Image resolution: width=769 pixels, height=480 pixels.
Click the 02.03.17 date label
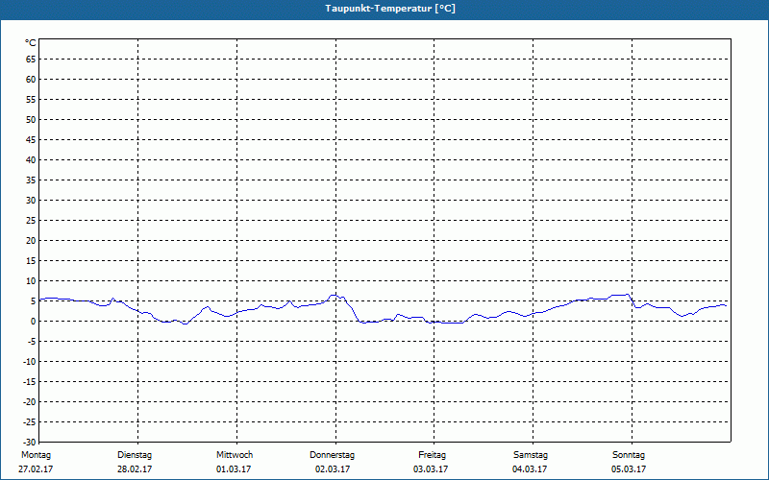pyautogui.click(x=333, y=469)
